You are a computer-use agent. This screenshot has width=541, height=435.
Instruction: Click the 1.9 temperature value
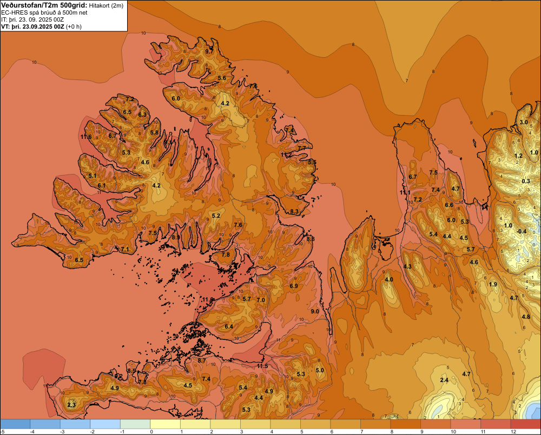[x=493, y=284]
